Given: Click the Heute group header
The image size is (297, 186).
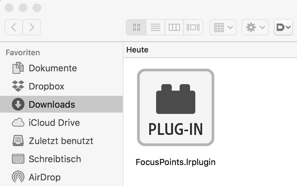Looking at the screenshot, I should (x=137, y=50).
